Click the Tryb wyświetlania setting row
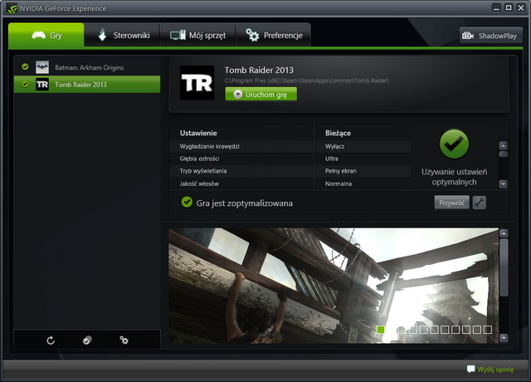This screenshot has width=531, height=382. [x=290, y=171]
